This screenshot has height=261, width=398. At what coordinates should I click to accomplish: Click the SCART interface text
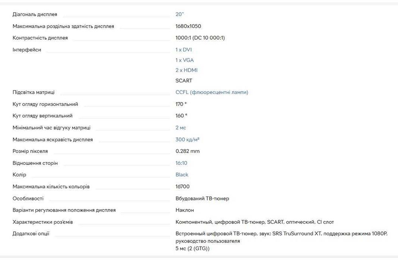click(x=183, y=80)
